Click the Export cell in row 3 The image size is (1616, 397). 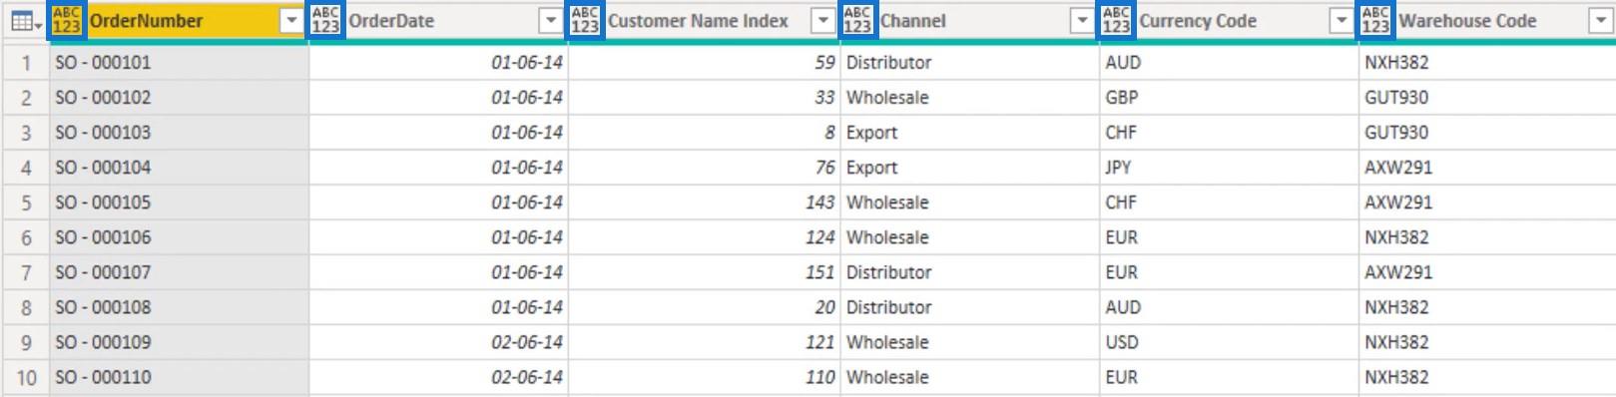point(970,132)
